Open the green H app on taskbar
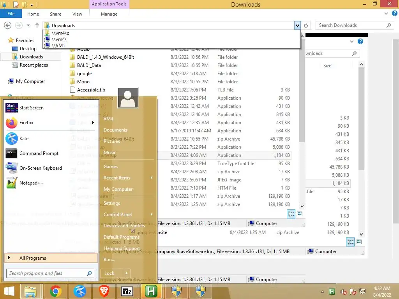Screen dimensions: 399x299 coord(151,291)
